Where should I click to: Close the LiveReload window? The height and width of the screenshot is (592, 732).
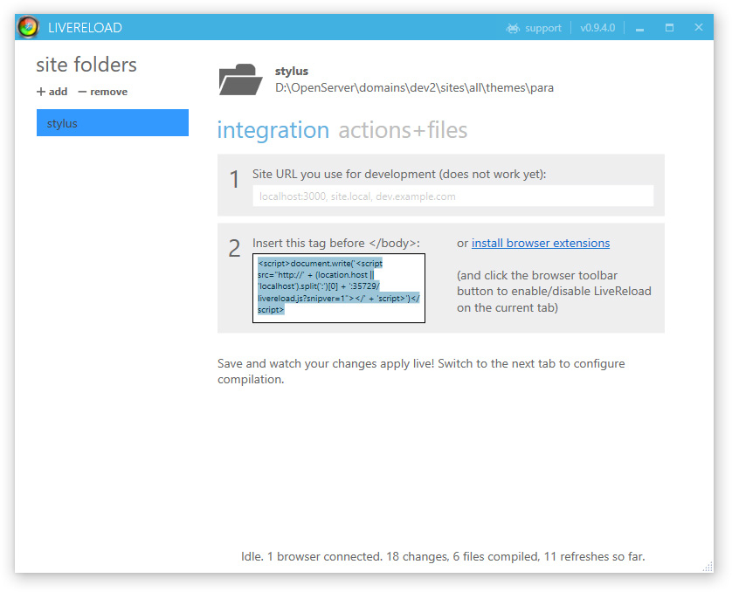(699, 27)
